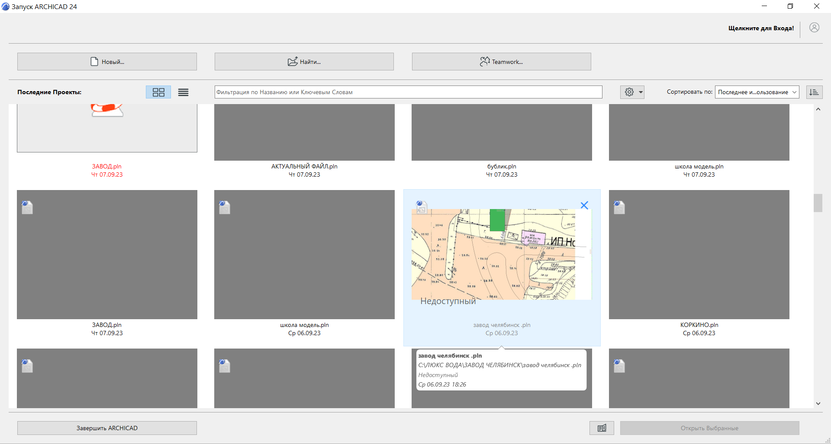Click file icon on bottom second thumbnail
The height and width of the screenshot is (444, 831).
224,366
